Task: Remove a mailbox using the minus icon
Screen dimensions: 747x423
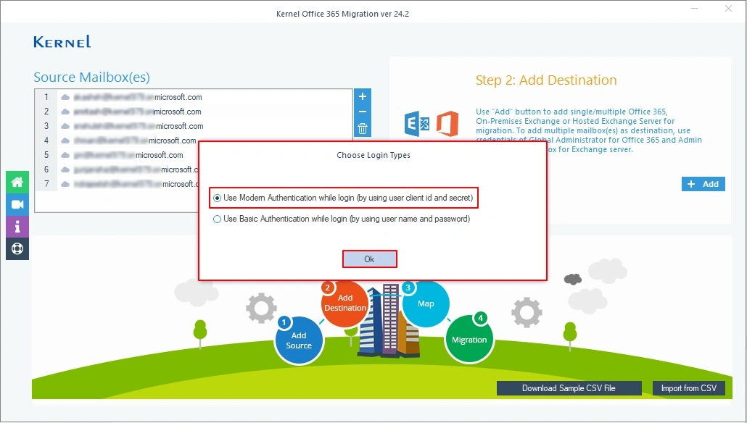Action: point(362,112)
